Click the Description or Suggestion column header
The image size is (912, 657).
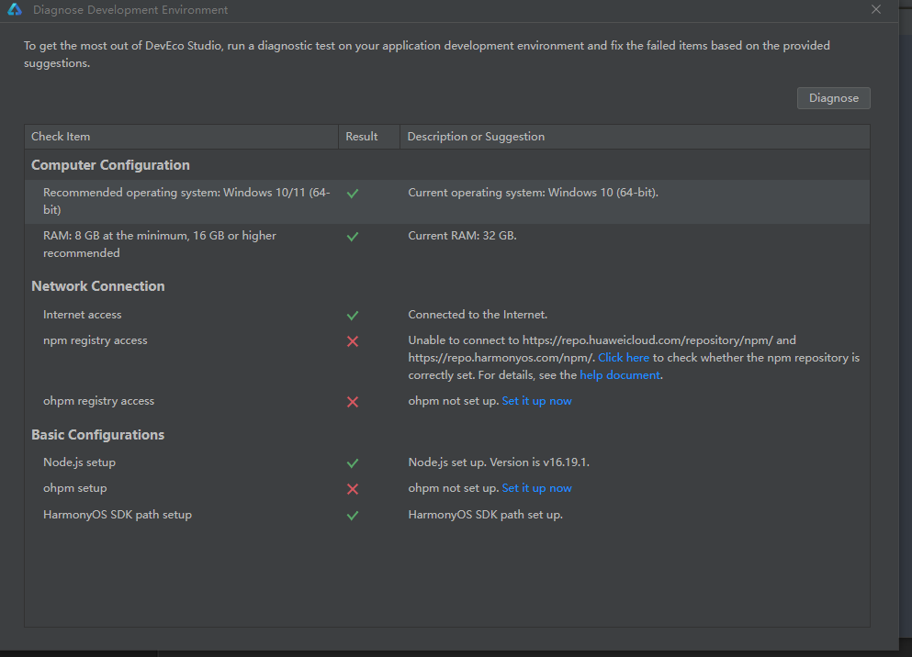tap(476, 137)
